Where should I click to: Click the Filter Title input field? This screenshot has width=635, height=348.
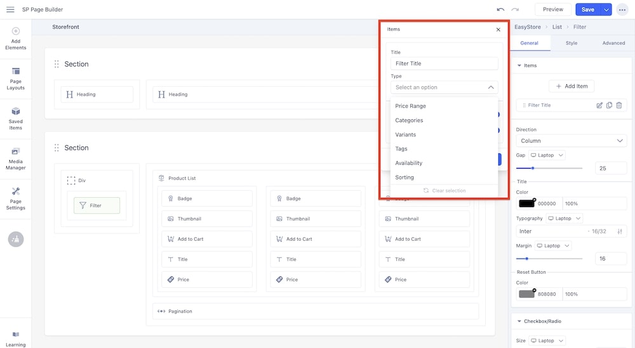click(x=444, y=63)
